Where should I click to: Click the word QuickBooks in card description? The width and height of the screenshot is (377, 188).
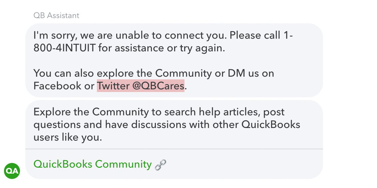(x=271, y=125)
